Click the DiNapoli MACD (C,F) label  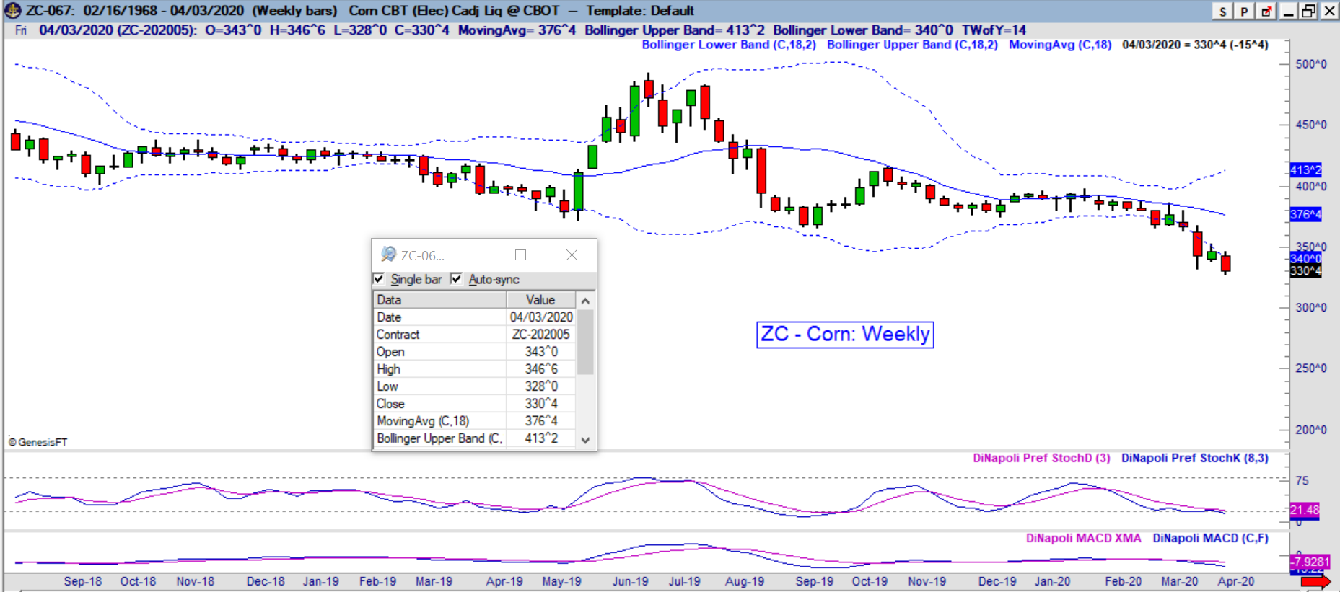[1210, 538]
